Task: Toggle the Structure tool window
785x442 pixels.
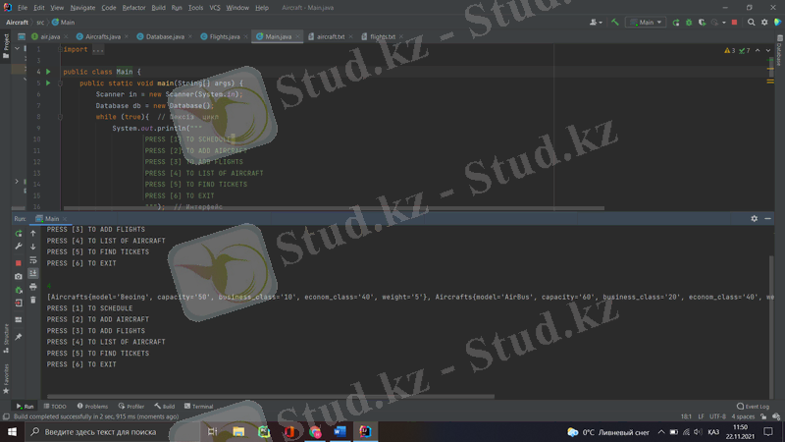Action: (x=6, y=338)
